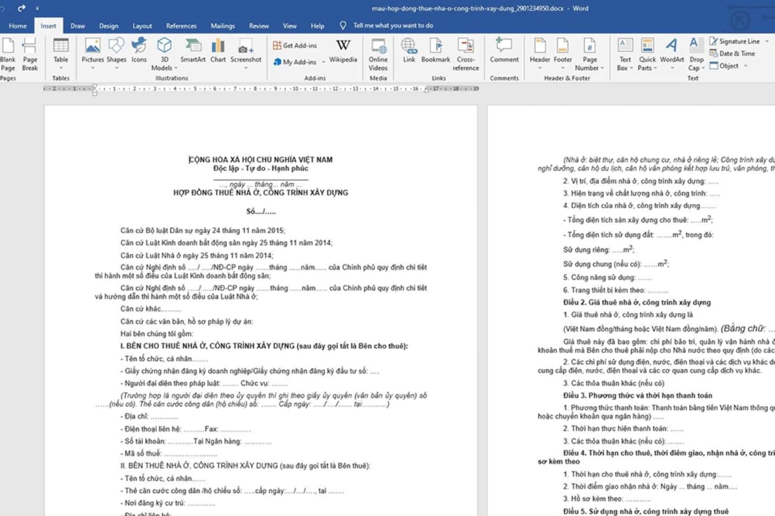Switch to the Design ribbon tab

[108, 25]
